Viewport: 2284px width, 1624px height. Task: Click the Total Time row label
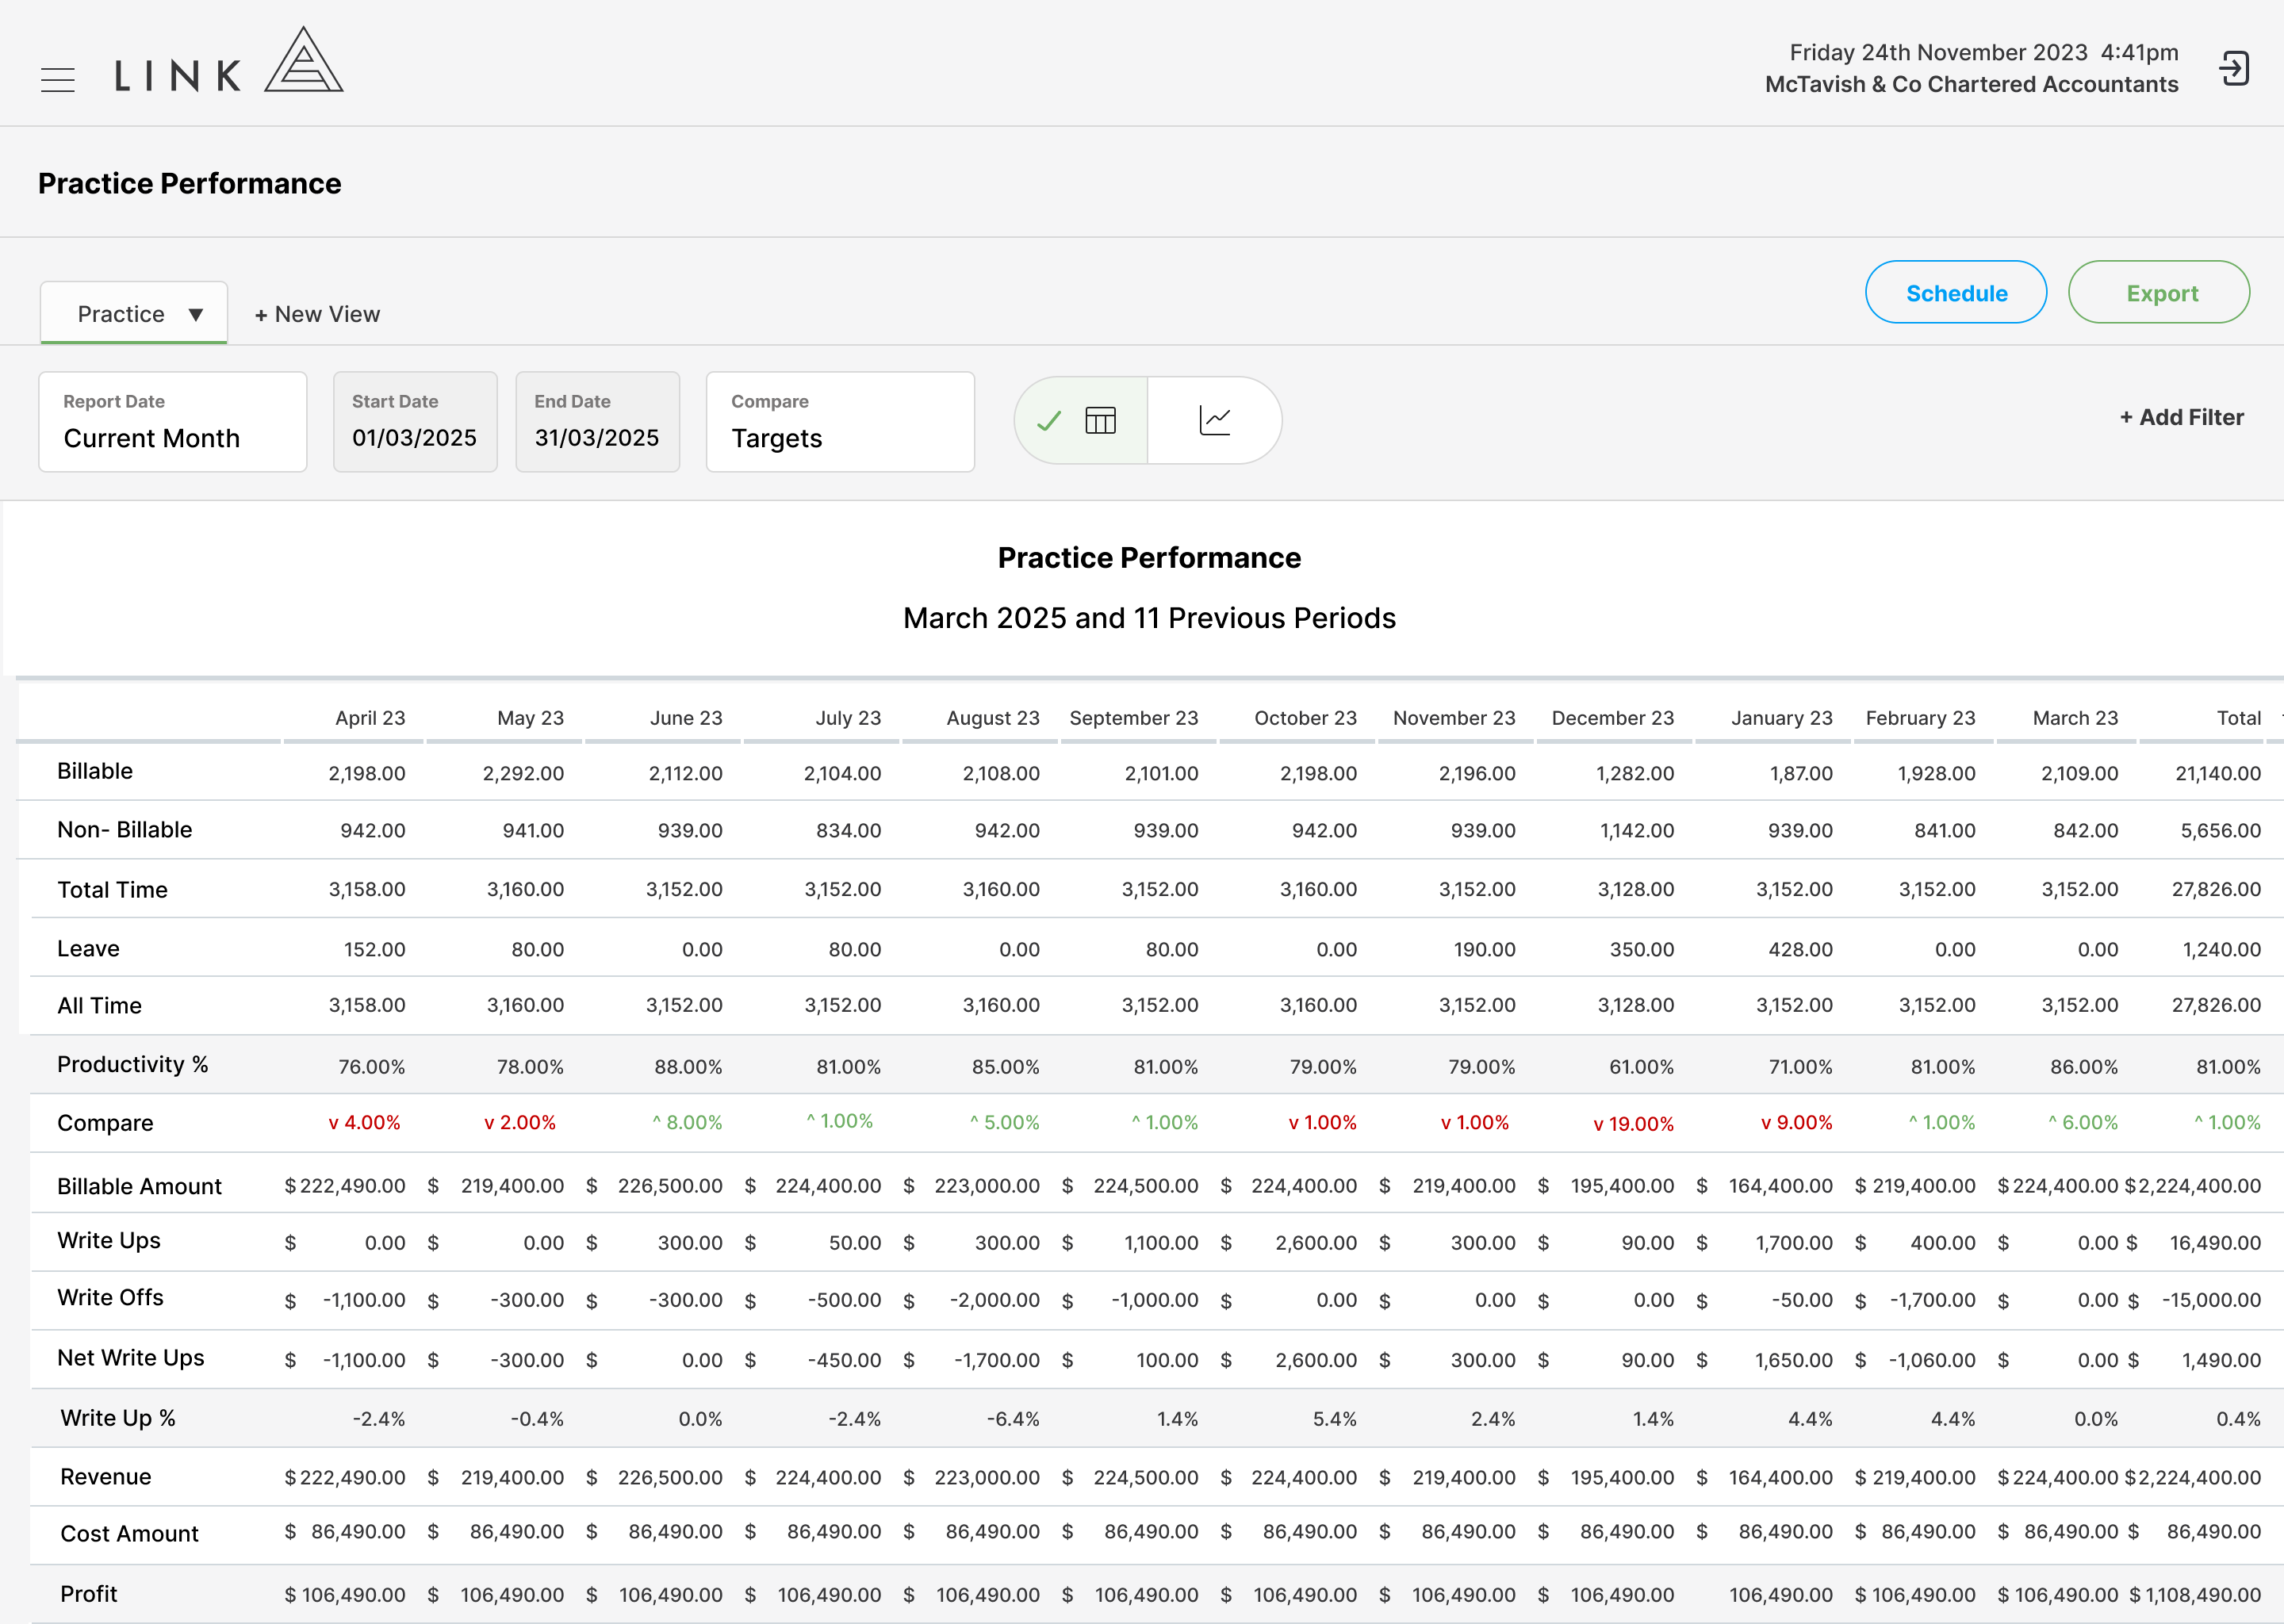(112, 890)
